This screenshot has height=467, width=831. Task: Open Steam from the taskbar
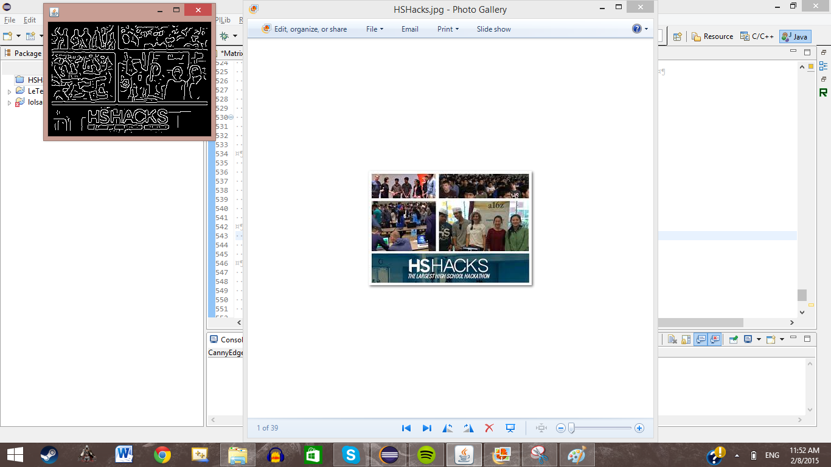49,455
